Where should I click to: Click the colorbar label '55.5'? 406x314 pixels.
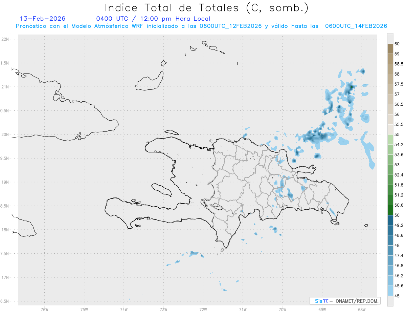(x=399, y=124)
